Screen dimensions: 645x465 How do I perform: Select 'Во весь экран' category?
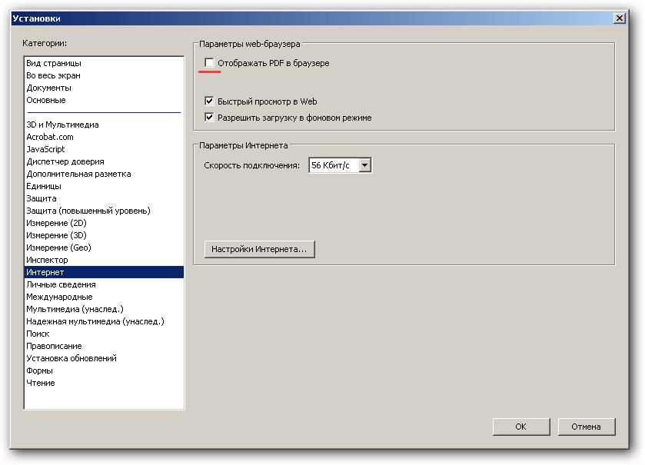point(53,75)
